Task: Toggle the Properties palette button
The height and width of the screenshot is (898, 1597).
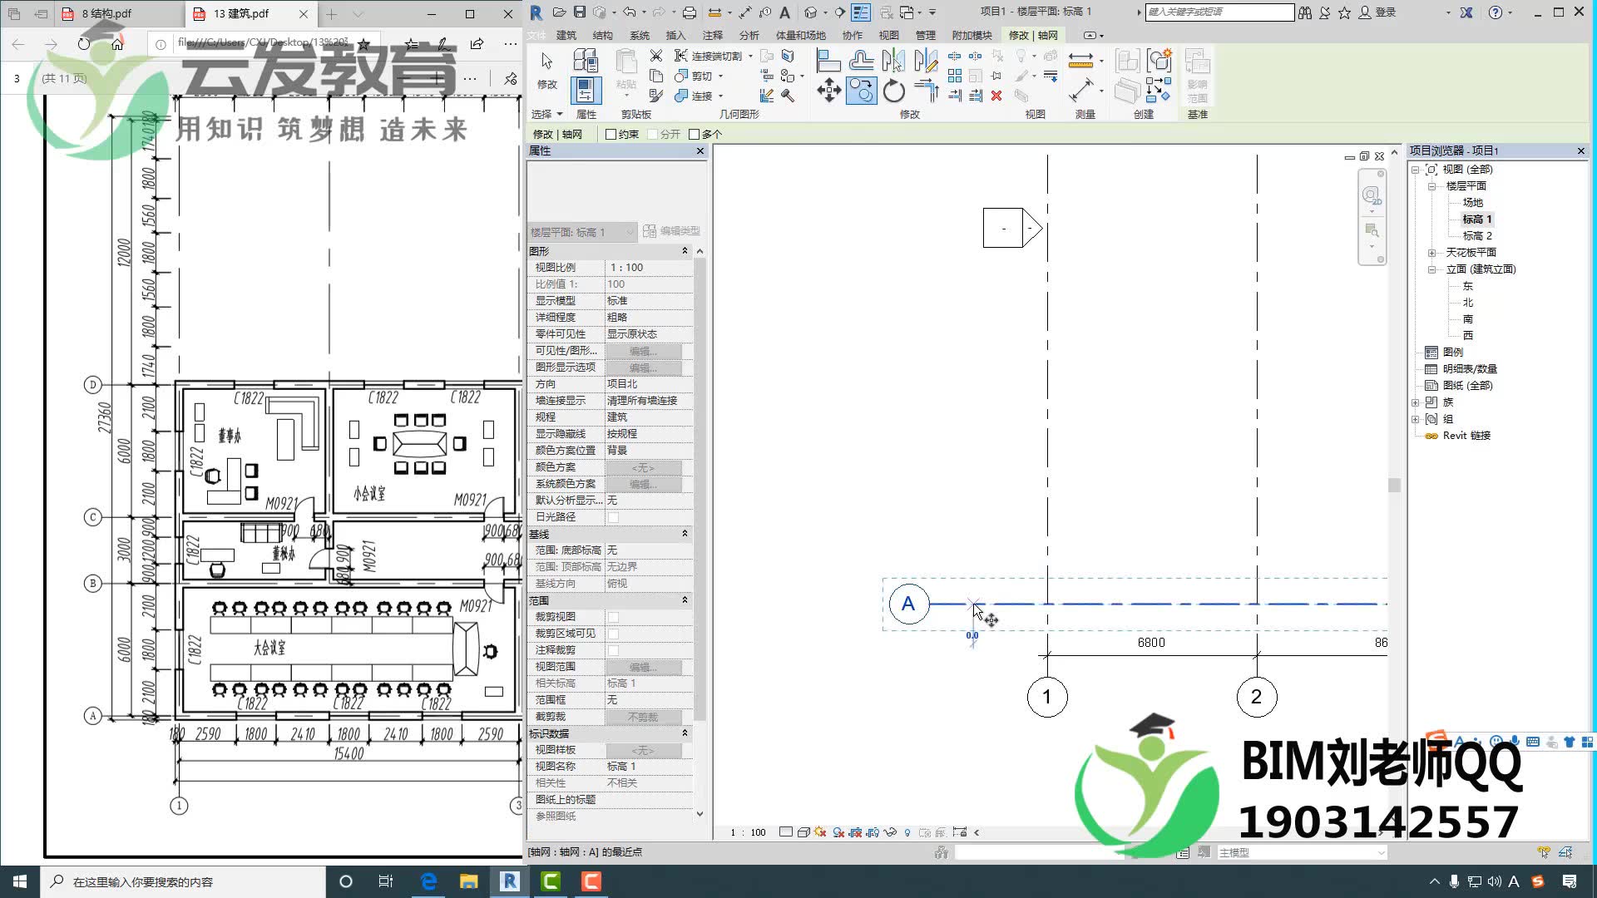Action: tap(586, 90)
